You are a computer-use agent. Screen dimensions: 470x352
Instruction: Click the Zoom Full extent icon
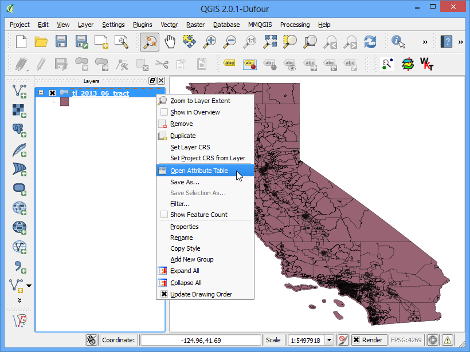270,42
